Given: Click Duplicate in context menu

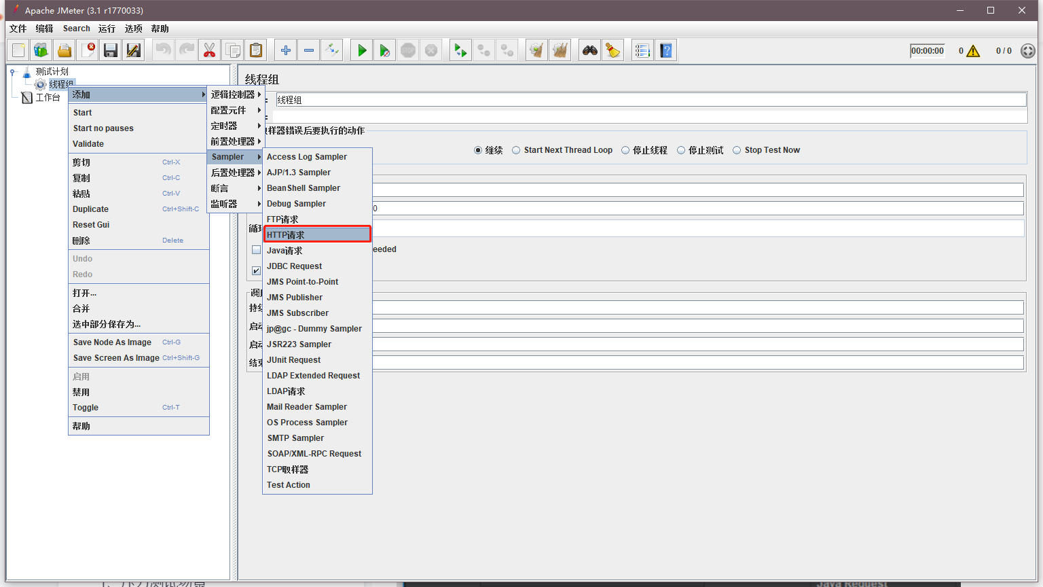Looking at the screenshot, I should [139, 209].
